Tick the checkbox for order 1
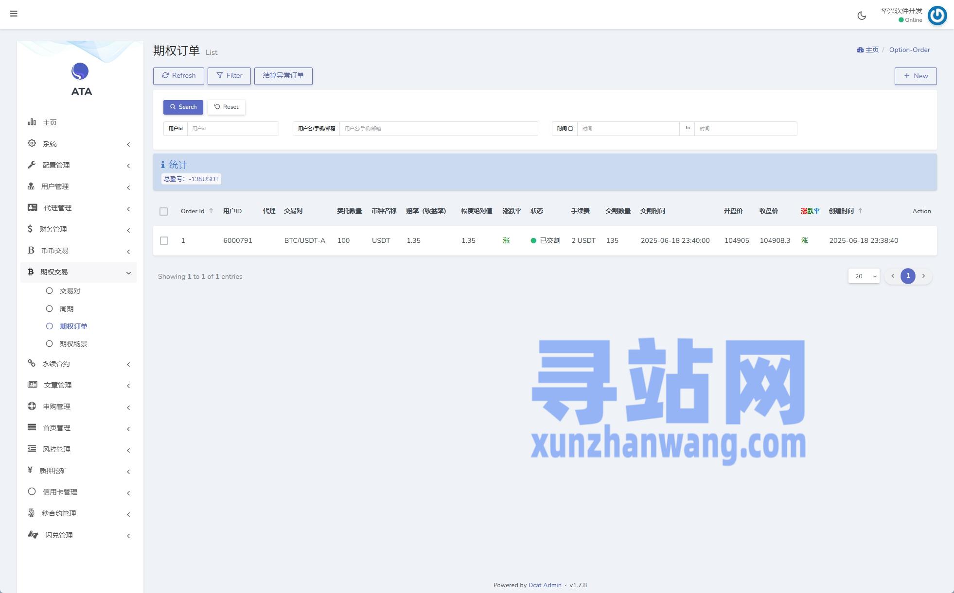Image resolution: width=954 pixels, height=593 pixels. (x=164, y=241)
